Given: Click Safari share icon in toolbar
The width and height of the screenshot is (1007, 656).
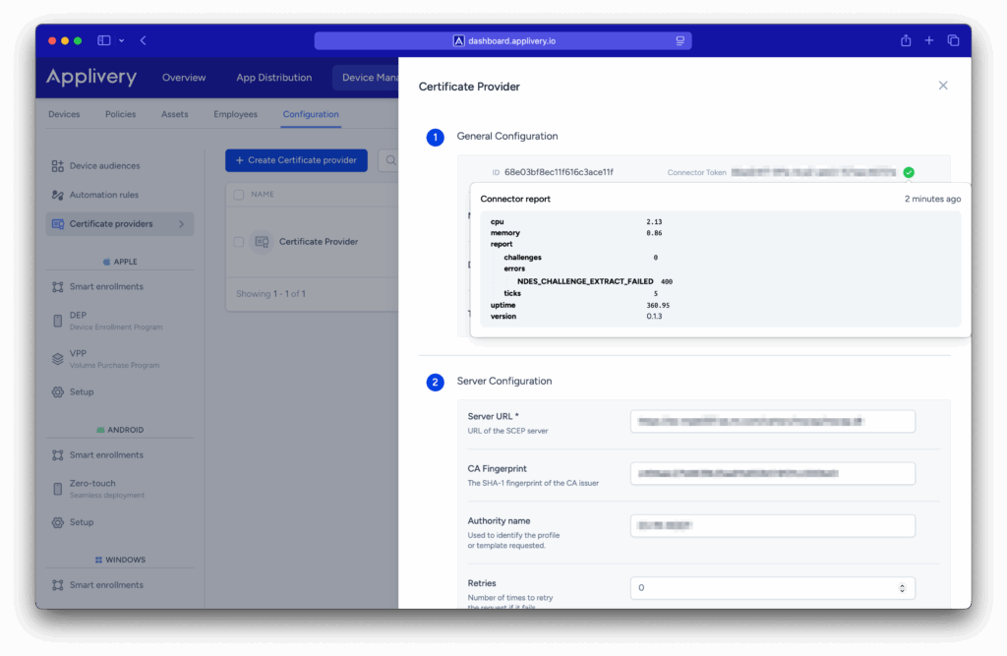Looking at the screenshot, I should (906, 40).
